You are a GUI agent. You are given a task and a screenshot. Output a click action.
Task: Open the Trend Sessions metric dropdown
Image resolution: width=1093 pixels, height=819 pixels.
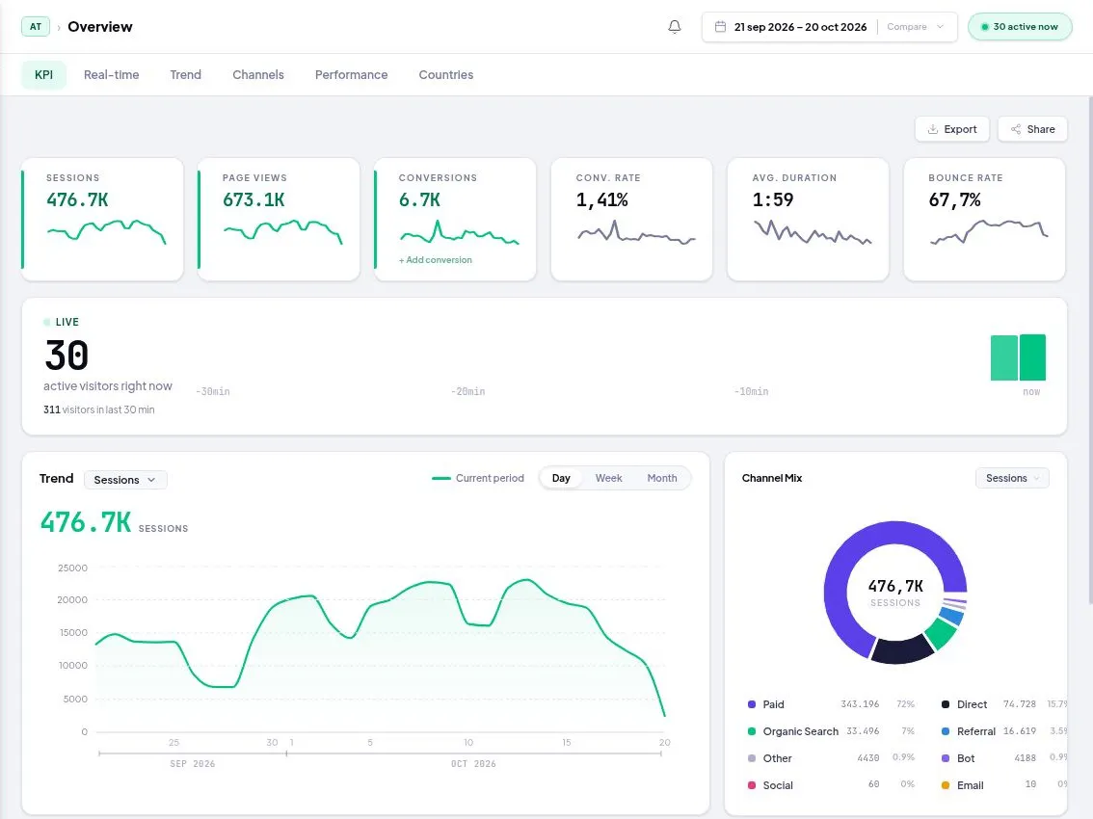coord(125,480)
